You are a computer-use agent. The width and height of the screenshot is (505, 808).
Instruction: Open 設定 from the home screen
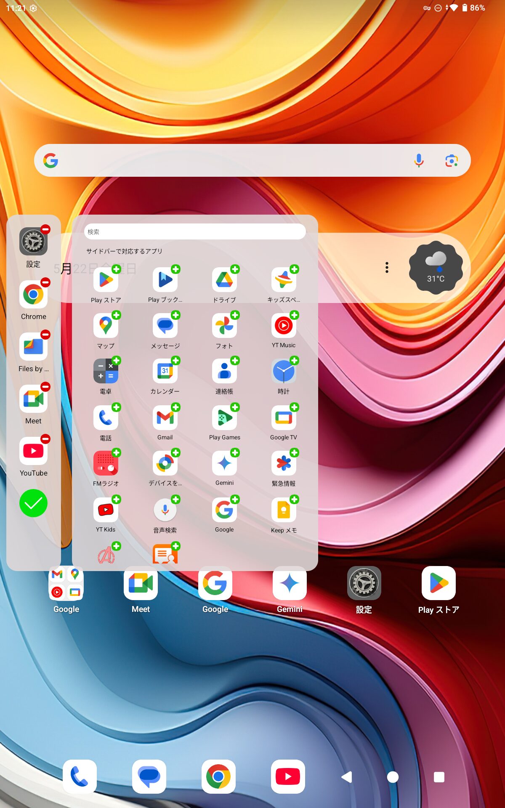(x=364, y=583)
